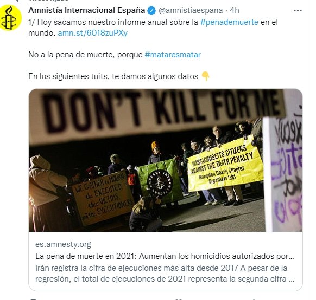This screenshot has width=316, height=300.
Task: Open the @amnistiaespana handle link
Action: [x=191, y=10]
